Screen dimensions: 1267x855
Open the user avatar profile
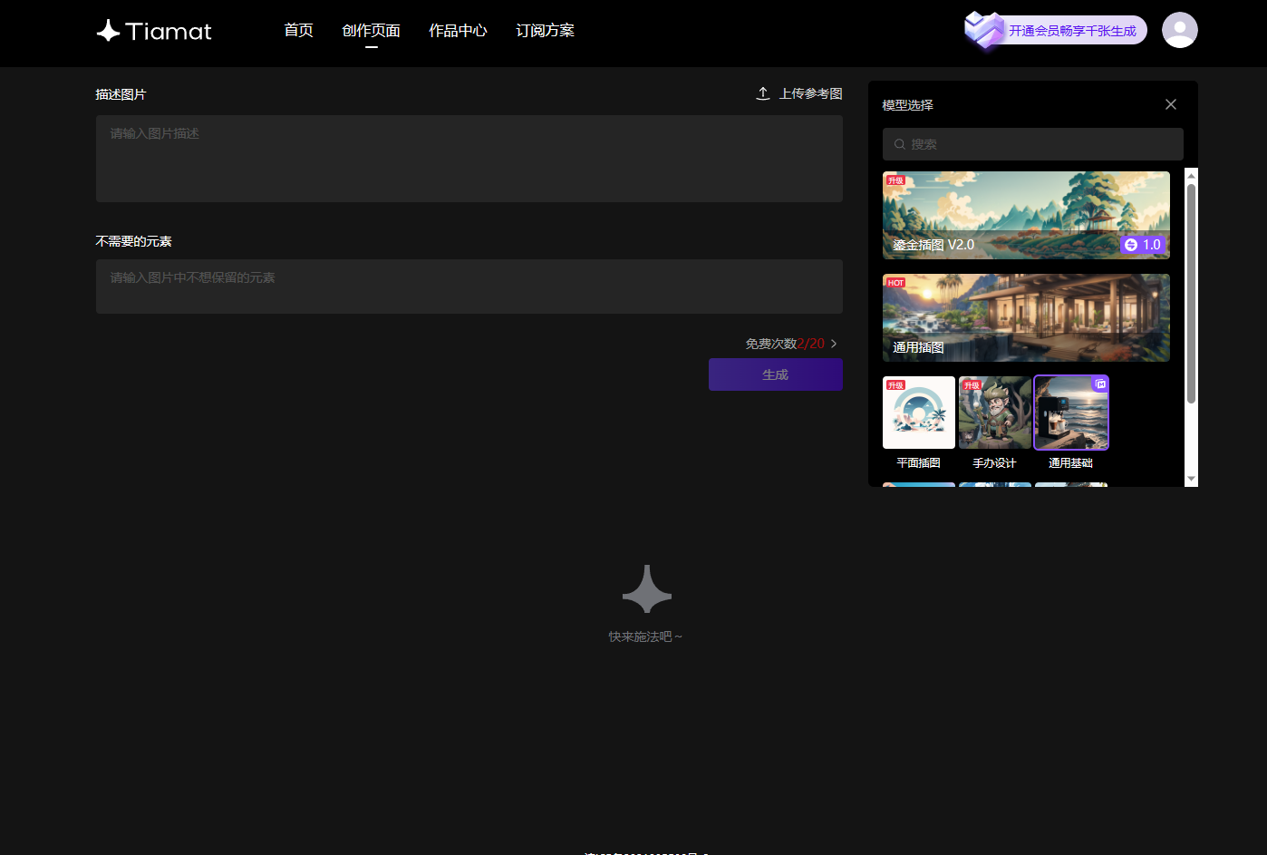click(x=1179, y=30)
